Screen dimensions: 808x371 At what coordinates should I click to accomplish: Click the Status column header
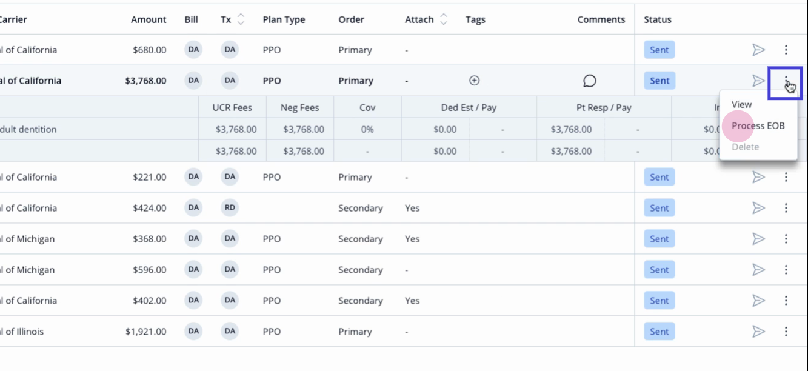(658, 19)
